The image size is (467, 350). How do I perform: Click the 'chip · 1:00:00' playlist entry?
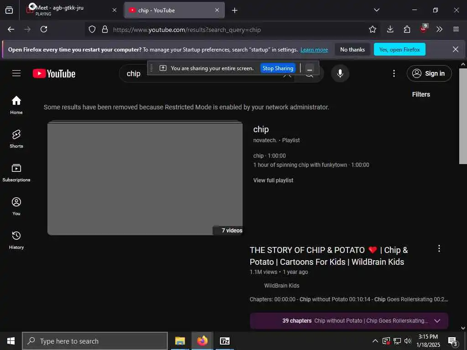coord(269,156)
